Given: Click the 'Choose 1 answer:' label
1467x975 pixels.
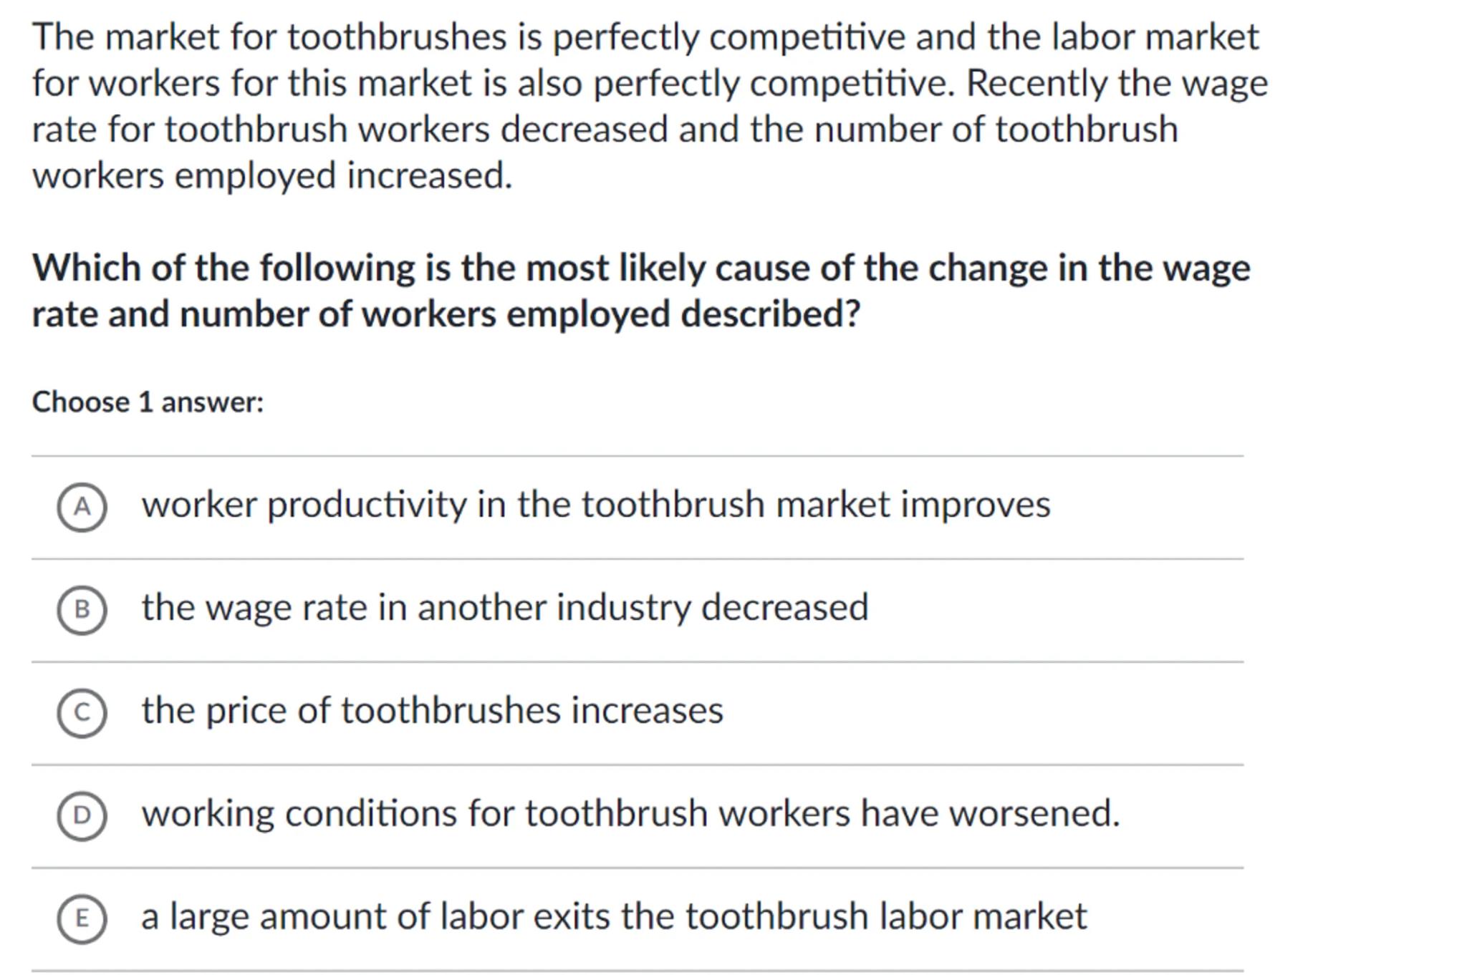Looking at the screenshot, I should click(148, 402).
